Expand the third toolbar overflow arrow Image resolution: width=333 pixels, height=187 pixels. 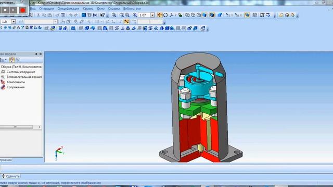point(208,29)
